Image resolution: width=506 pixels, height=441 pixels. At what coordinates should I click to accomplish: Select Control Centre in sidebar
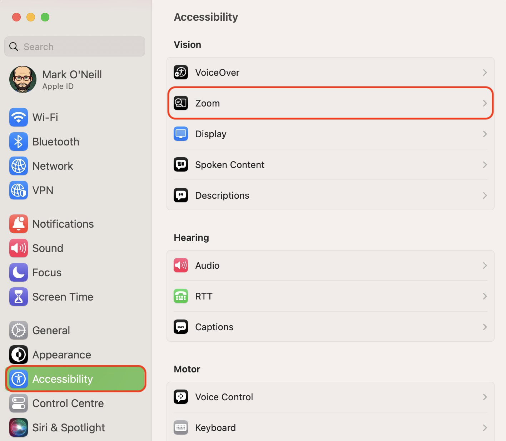pos(68,403)
